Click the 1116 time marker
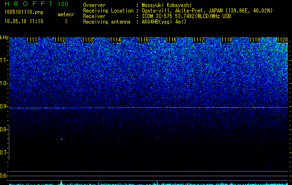This screenshot has width=292, height=185. tap(171, 40)
